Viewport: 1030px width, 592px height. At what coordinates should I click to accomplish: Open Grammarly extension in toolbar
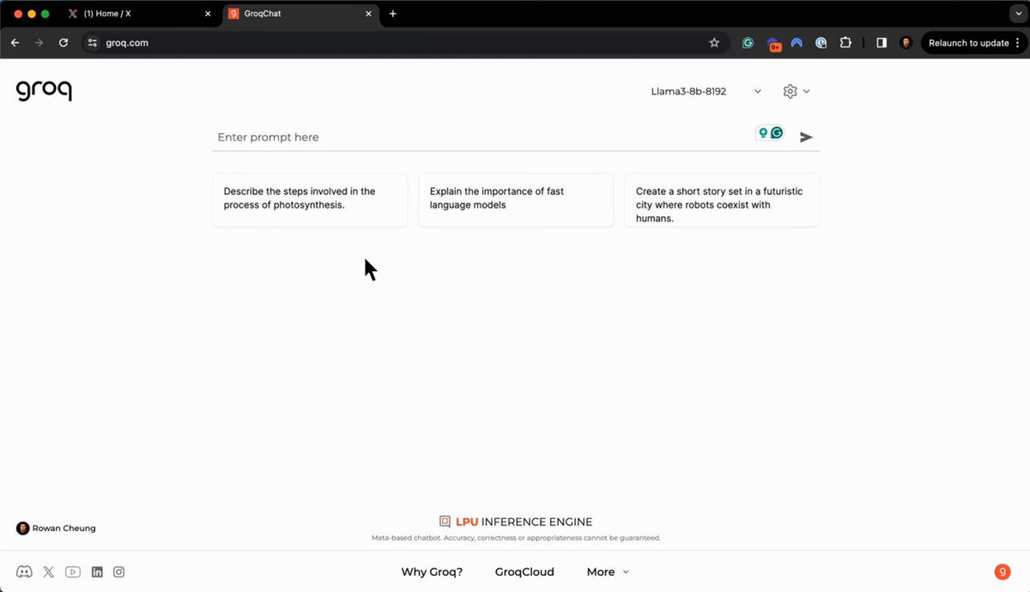(748, 43)
